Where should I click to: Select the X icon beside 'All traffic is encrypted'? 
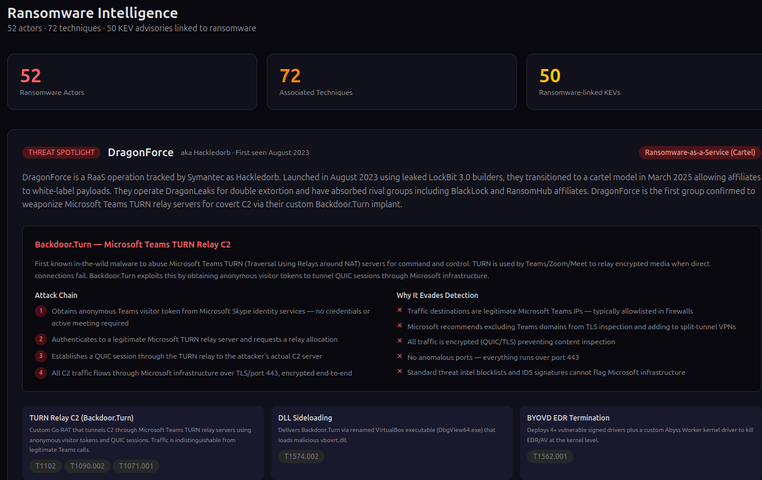point(400,341)
